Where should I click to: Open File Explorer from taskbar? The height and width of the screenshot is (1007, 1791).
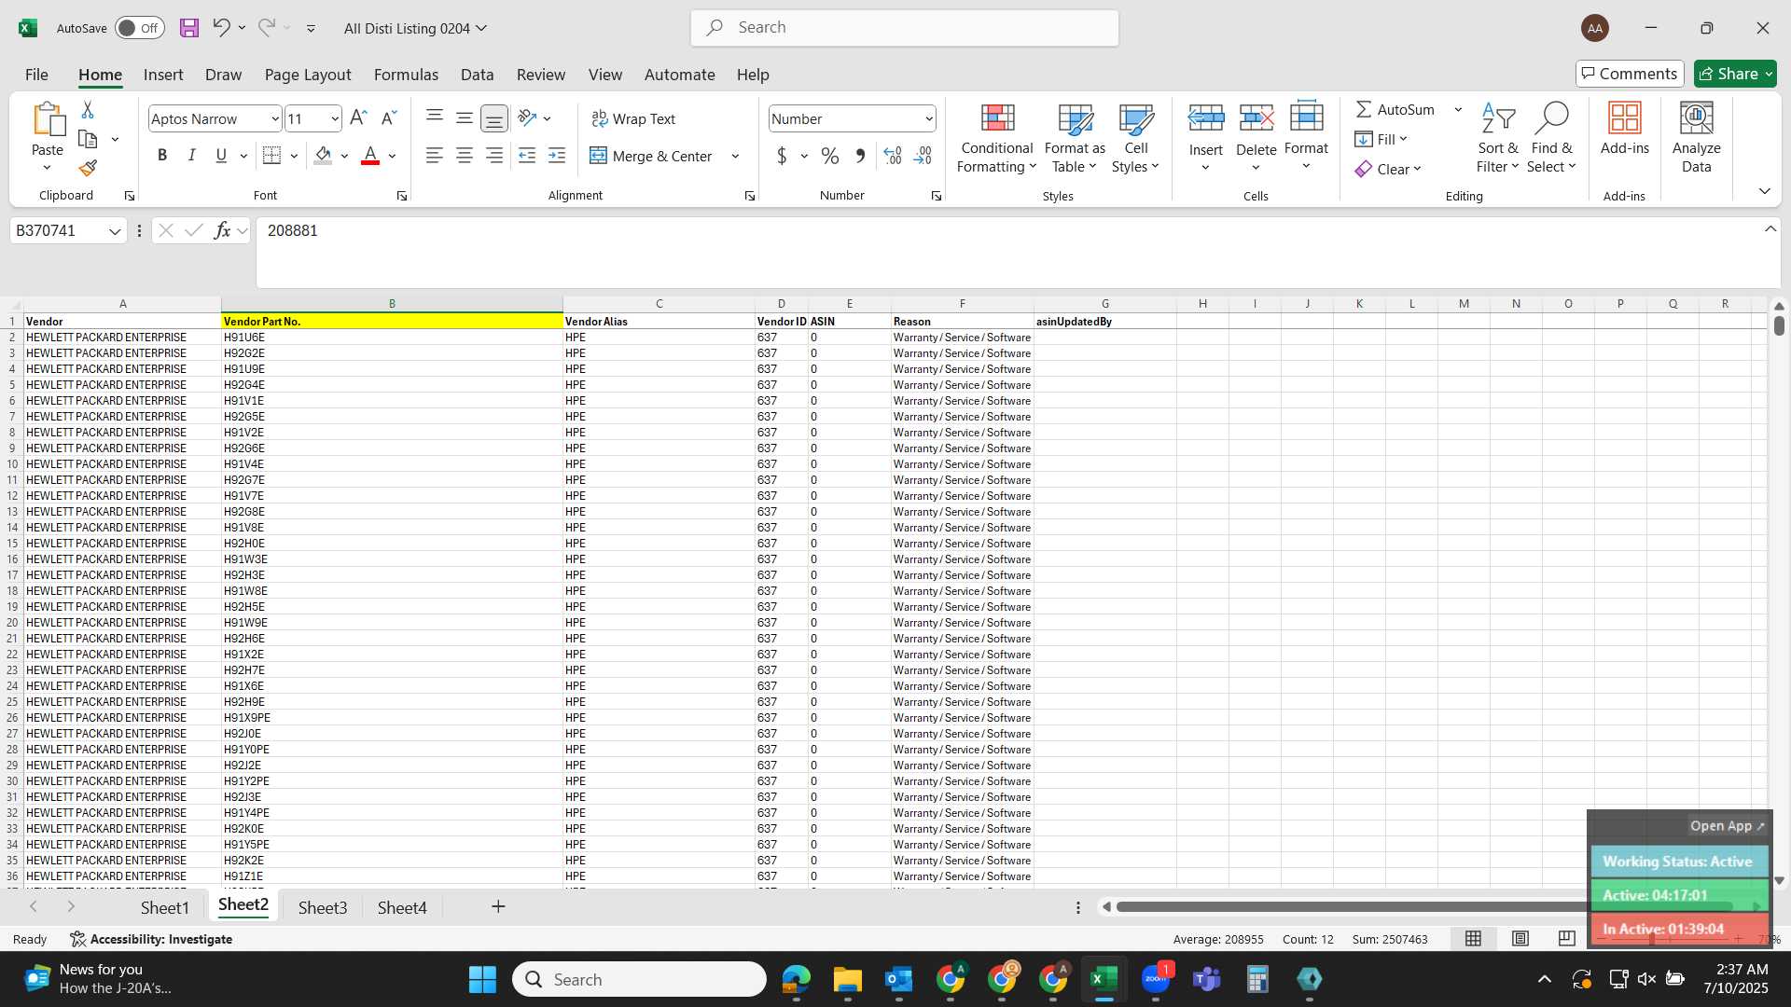[x=847, y=979]
